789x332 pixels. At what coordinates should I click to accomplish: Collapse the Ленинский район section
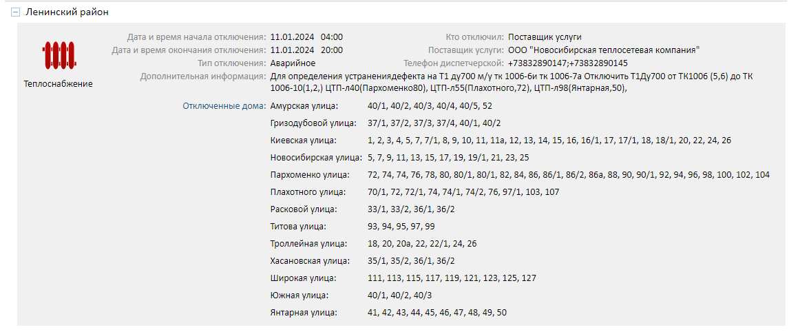[x=16, y=12]
